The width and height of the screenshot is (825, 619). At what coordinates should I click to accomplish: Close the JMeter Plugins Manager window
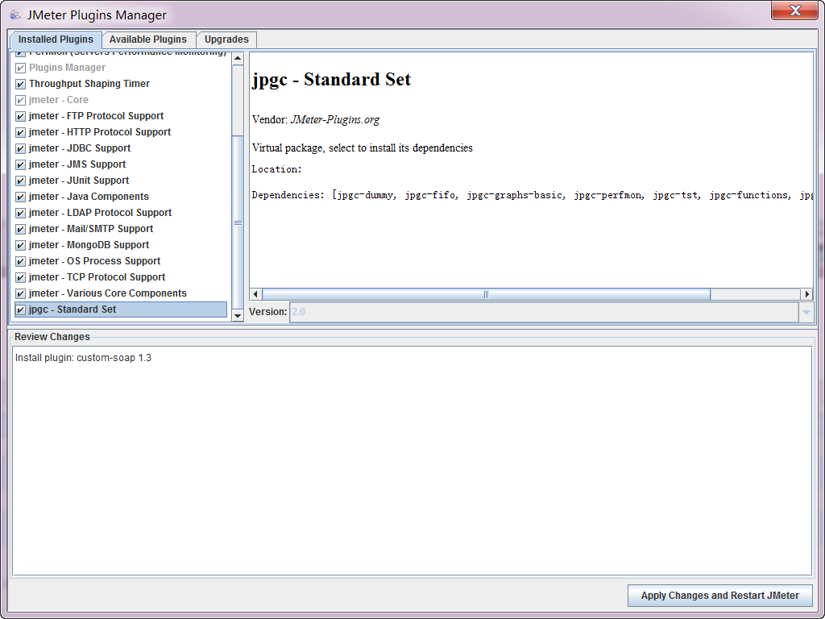point(794,10)
